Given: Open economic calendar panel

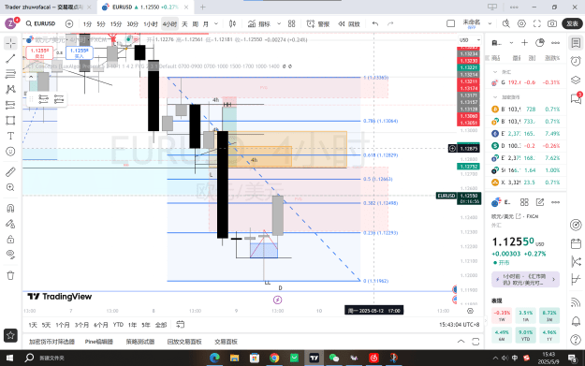Looking at the screenshot, I should [x=576, y=243].
